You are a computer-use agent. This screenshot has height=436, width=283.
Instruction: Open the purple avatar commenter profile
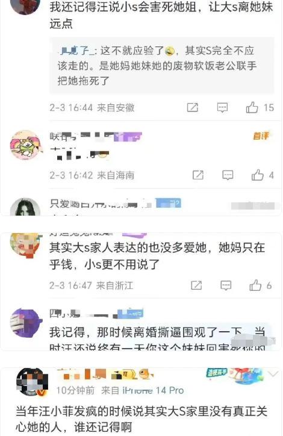(x=26, y=323)
